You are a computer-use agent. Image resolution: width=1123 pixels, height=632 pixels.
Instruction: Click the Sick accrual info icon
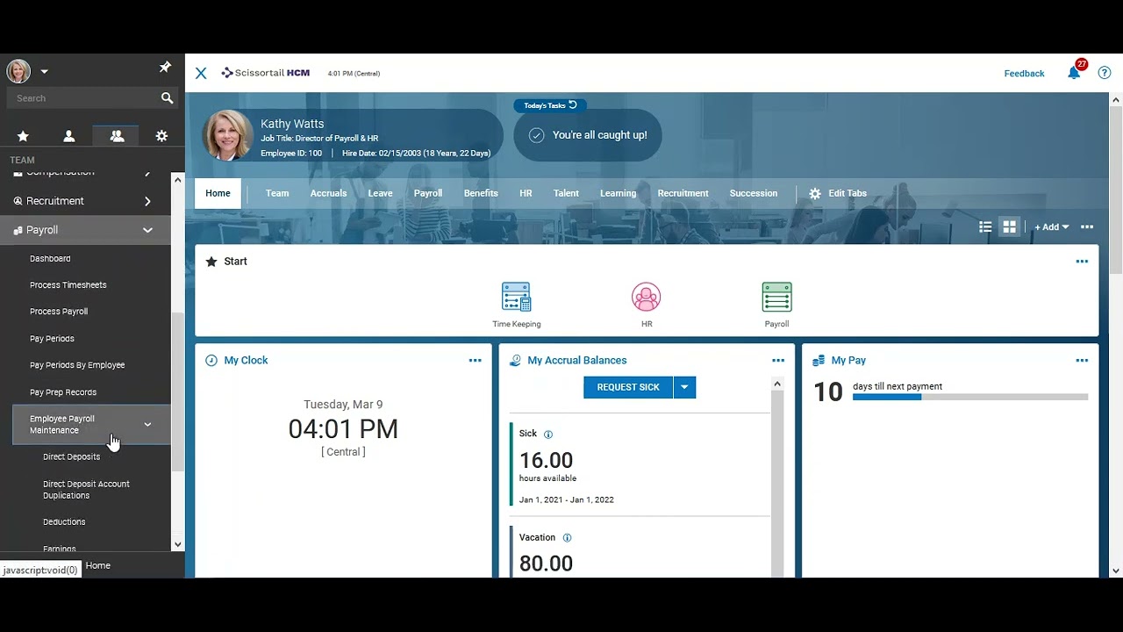[x=548, y=434]
